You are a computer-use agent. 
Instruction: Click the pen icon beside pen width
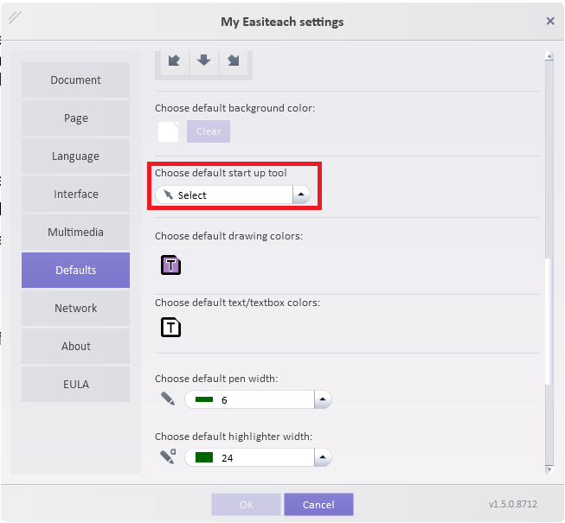point(168,399)
